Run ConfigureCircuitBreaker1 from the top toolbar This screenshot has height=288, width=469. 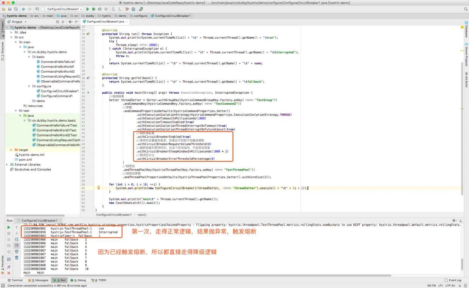point(88,9)
